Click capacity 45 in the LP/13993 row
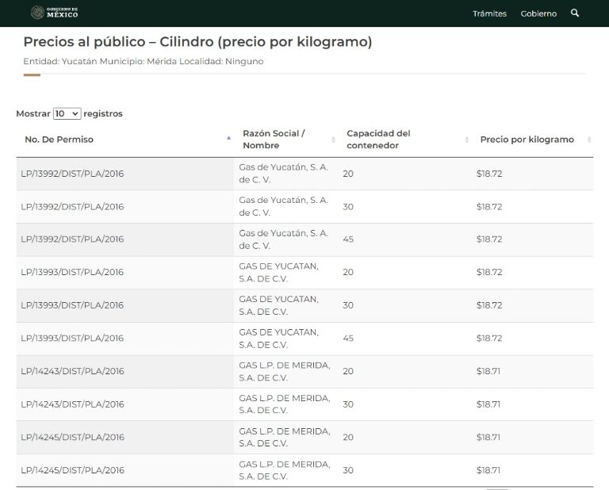 point(348,339)
